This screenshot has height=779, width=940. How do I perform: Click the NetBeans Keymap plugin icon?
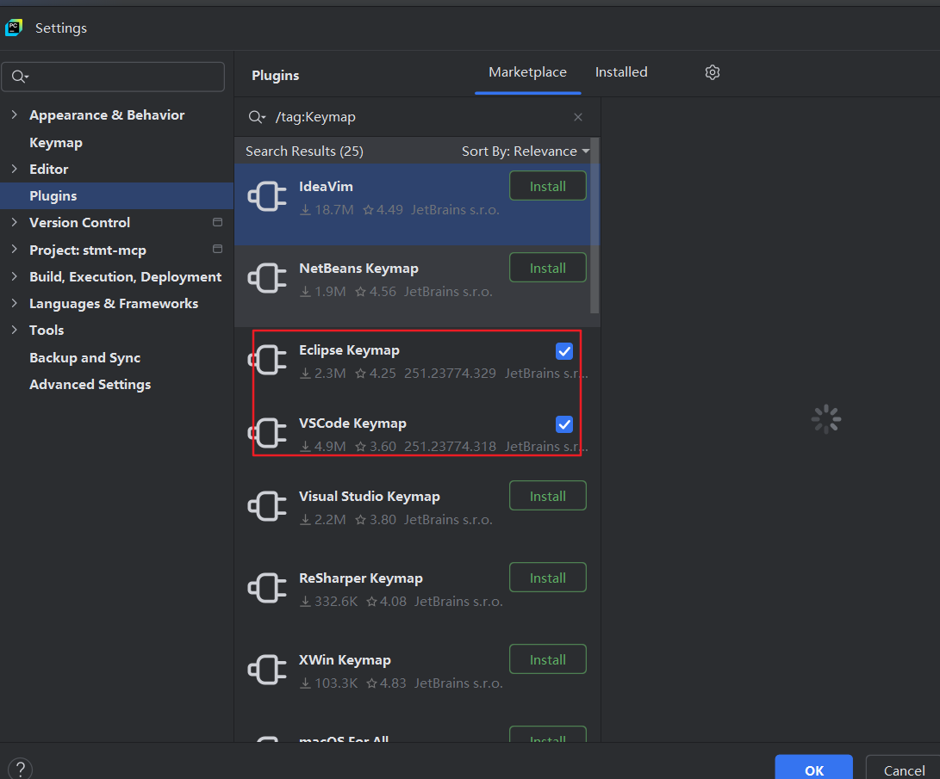pos(267,278)
